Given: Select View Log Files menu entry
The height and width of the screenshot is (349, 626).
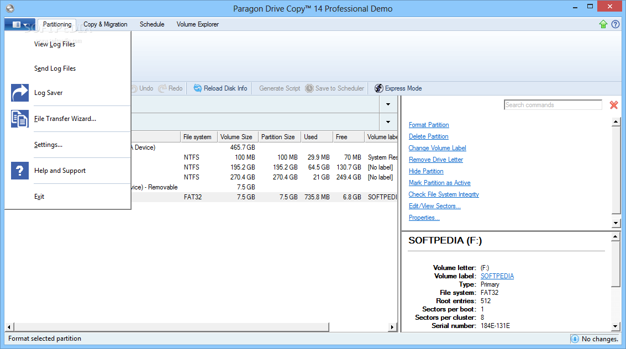Looking at the screenshot, I should (55, 44).
